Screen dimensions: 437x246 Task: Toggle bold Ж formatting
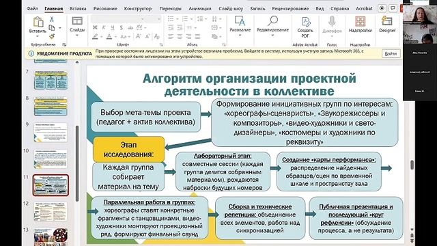point(95,27)
